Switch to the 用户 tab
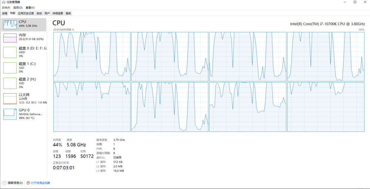 pyautogui.click(x=47, y=13)
